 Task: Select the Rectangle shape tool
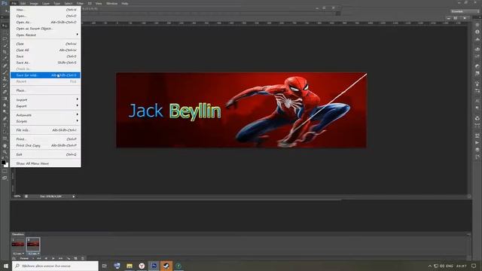coord(5,139)
